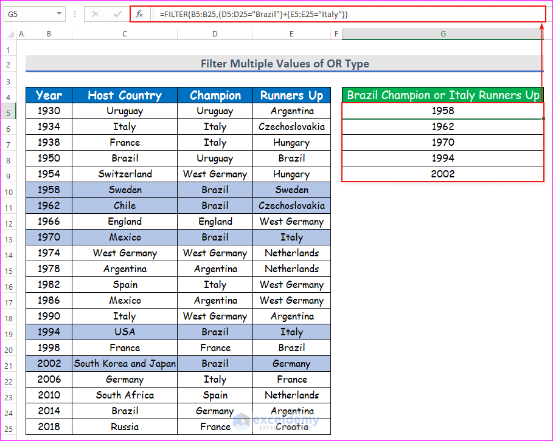Select column D header

pos(215,34)
